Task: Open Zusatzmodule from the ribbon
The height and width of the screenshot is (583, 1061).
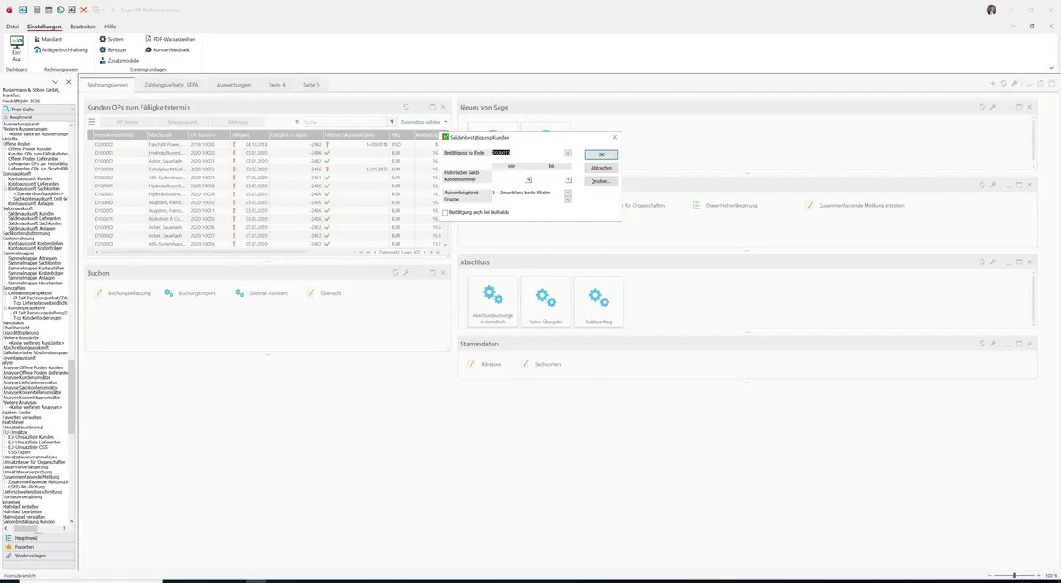Action: (x=118, y=61)
